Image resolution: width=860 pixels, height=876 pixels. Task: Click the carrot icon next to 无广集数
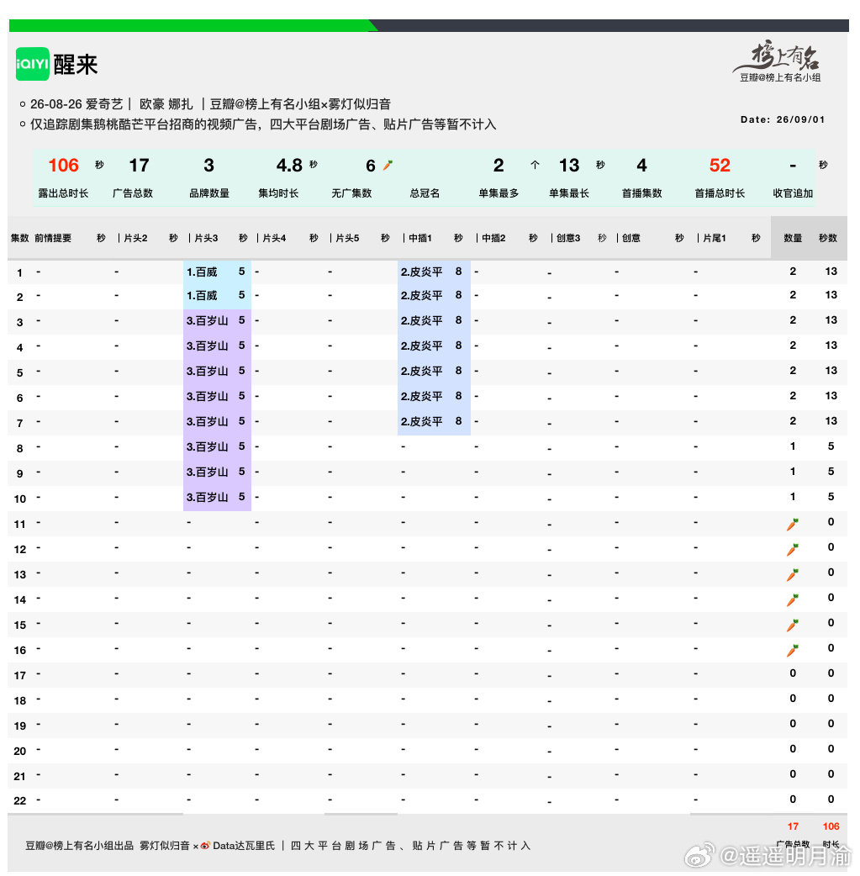pyautogui.click(x=388, y=165)
